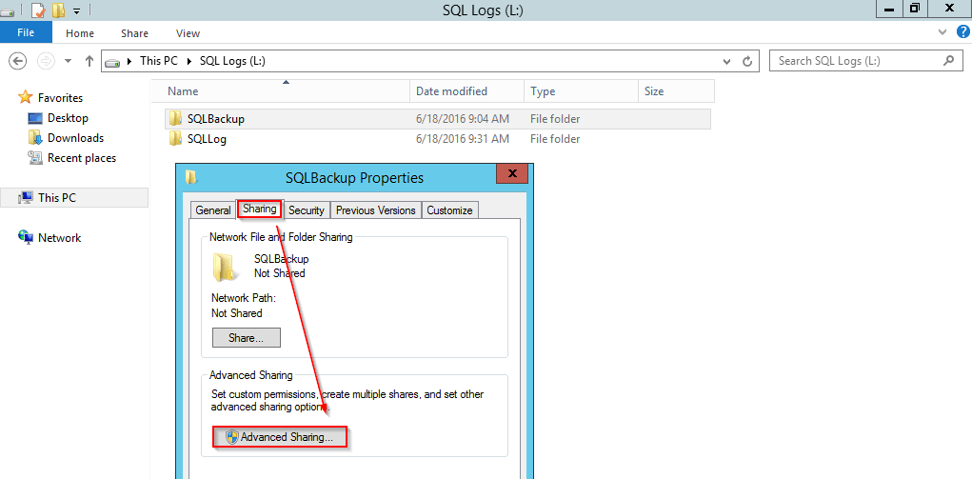
Task: Switch to the View ribbon tab
Action: tap(188, 33)
